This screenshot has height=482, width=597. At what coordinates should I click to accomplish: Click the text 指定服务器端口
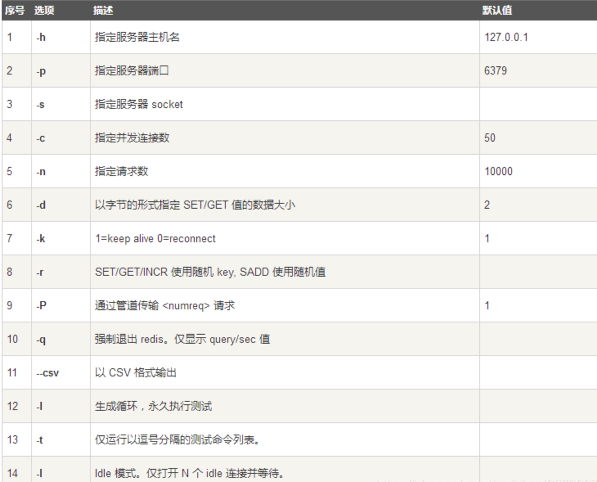(131, 70)
